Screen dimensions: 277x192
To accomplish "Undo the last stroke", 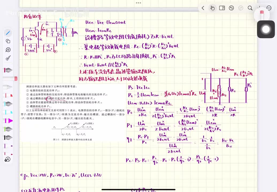I will click(231, 8).
